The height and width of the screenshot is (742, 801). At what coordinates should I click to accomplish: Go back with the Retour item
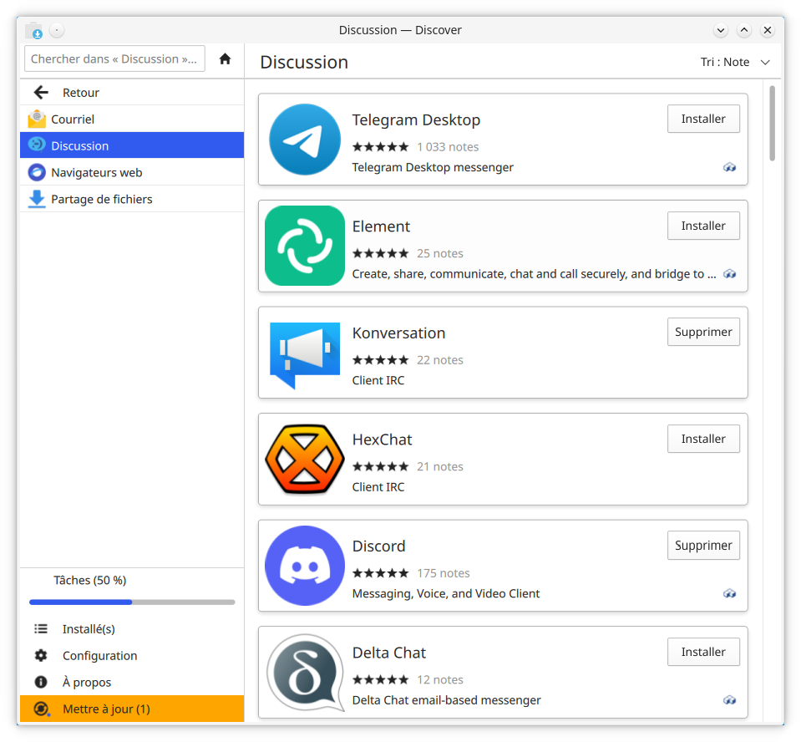pos(132,93)
